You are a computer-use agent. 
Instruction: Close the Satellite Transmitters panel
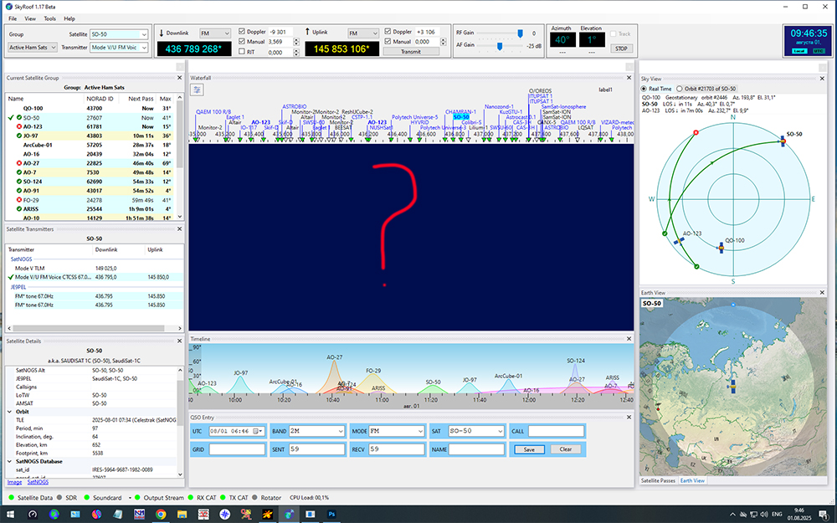179,229
